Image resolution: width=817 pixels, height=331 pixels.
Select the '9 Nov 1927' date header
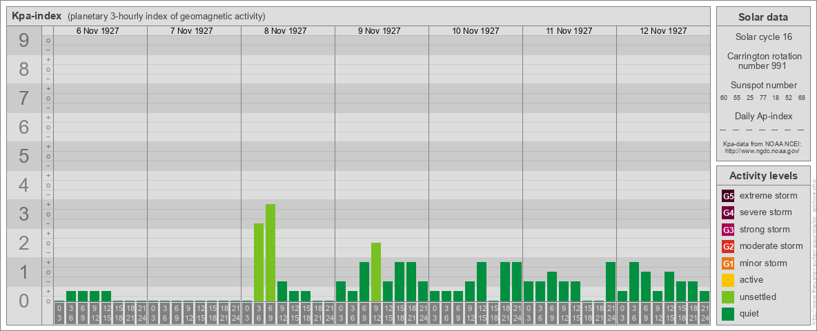coord(380,31)
